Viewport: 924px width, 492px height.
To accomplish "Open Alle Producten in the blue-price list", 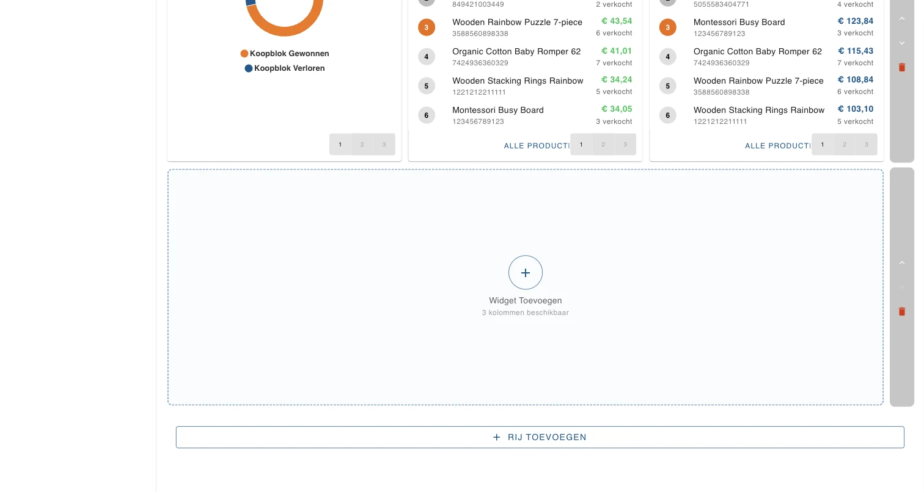I will [778, 146].
